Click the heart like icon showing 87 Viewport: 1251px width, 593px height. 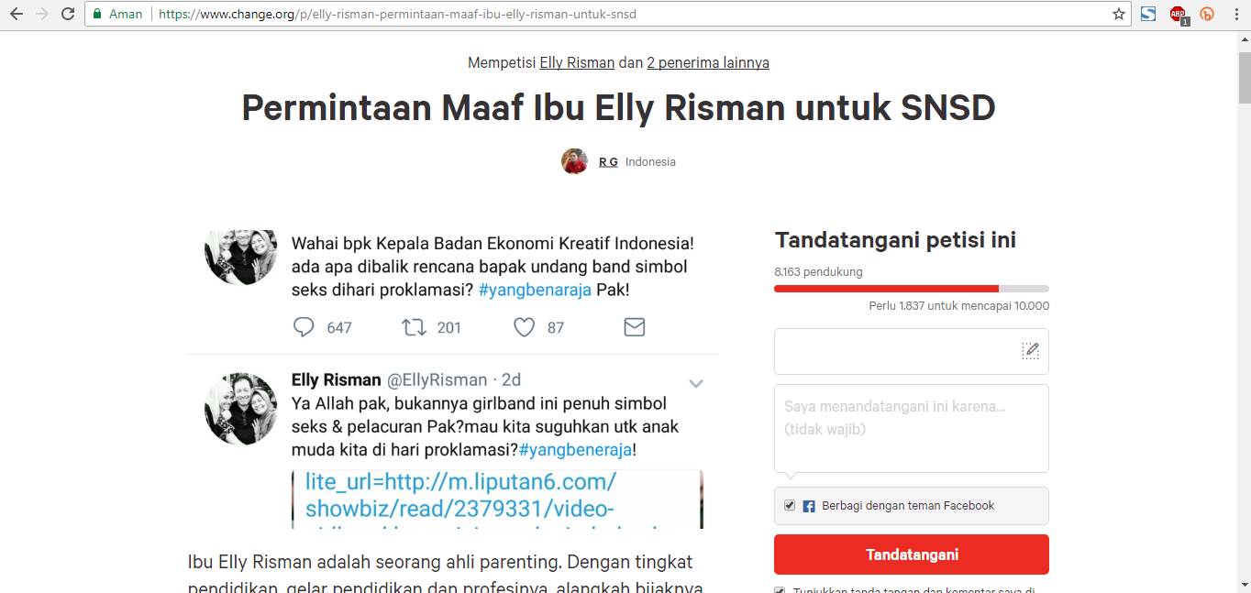(524, 327)
